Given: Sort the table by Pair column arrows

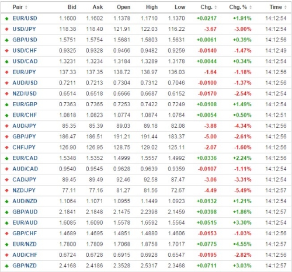Looking at the screenshot, I should (x=26, y=8).
